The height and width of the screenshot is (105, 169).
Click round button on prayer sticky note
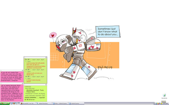(x=46, y=57)
